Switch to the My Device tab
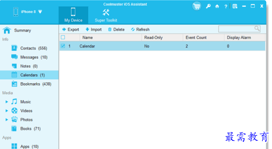Image resolution: width=272 pixels, height=149 pixels. [x=73, y=15]
